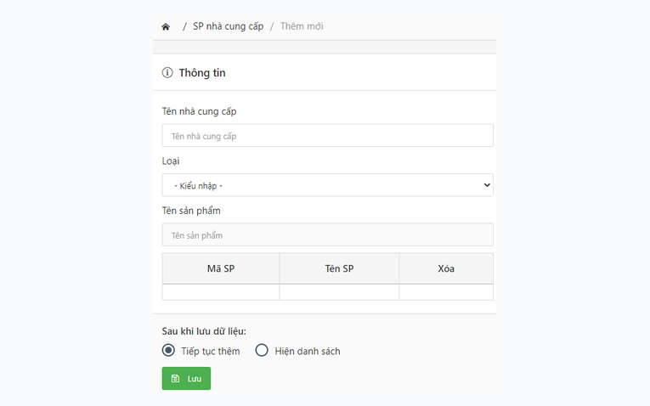Click the Xóa column header
This screenshot has height=406, width=650.
[x=446, y=268]
